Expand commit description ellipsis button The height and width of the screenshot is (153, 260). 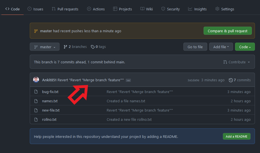click(x=128, y=80)
